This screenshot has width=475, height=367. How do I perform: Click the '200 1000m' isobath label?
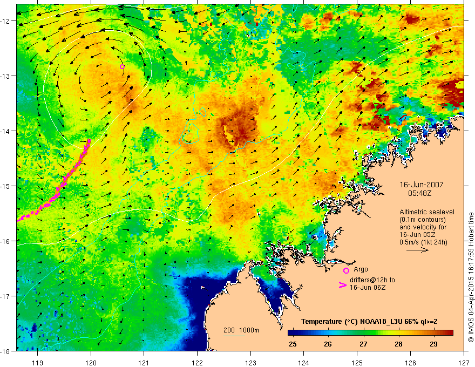point(241,330)
